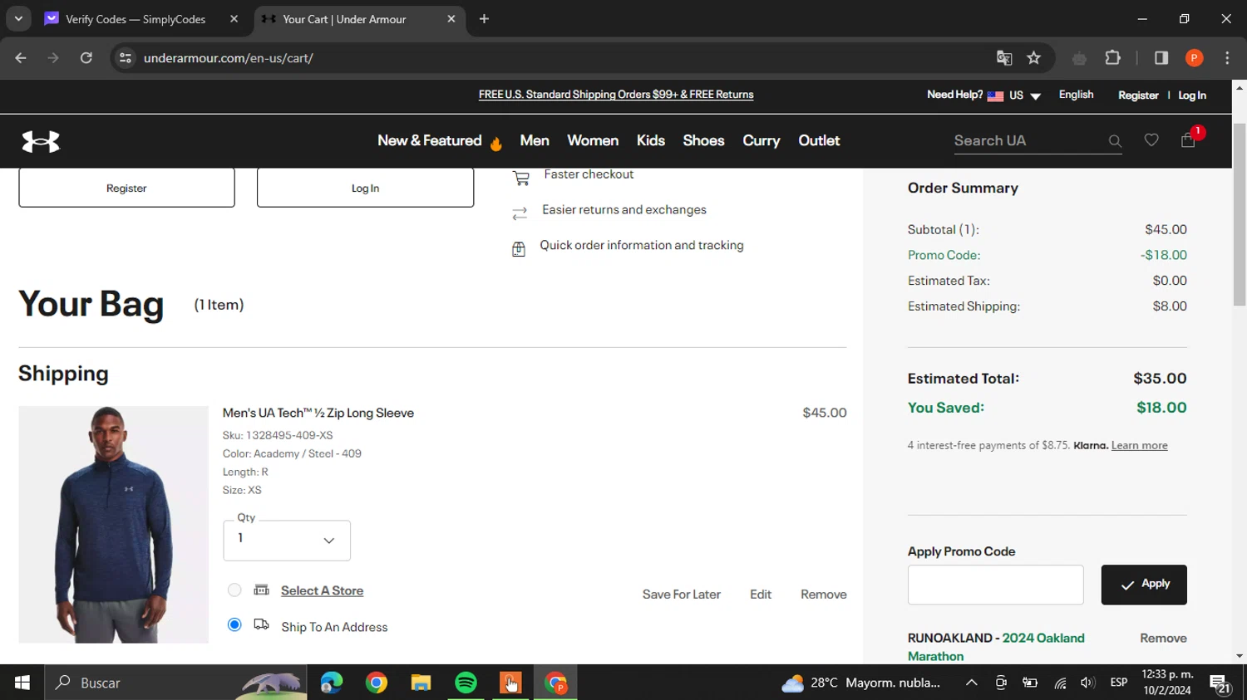1247x700 pixels.
Task: Click Register in top header
Action: pyautogui.click(x=1138, y=95)
